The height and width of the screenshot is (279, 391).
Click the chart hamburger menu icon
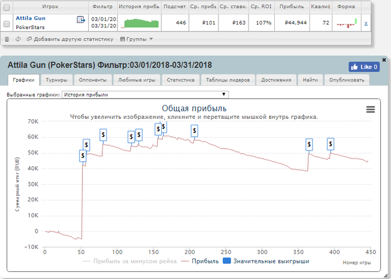(x=370, y=109)
